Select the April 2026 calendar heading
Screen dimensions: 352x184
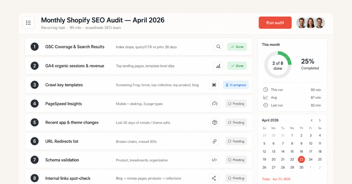270,120
